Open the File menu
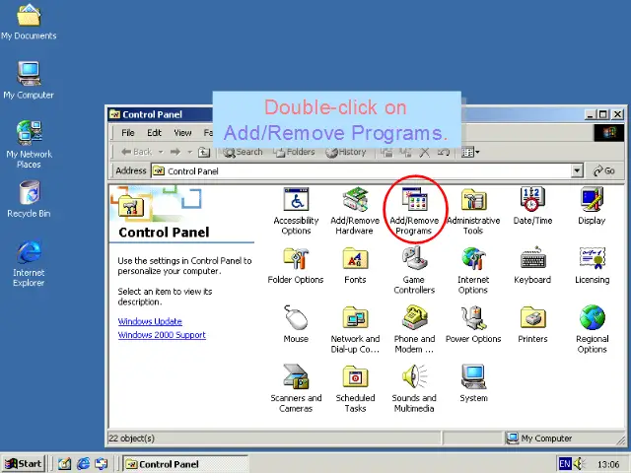The height and width of the screenshot is (473, 631). (x=128, y=133)
